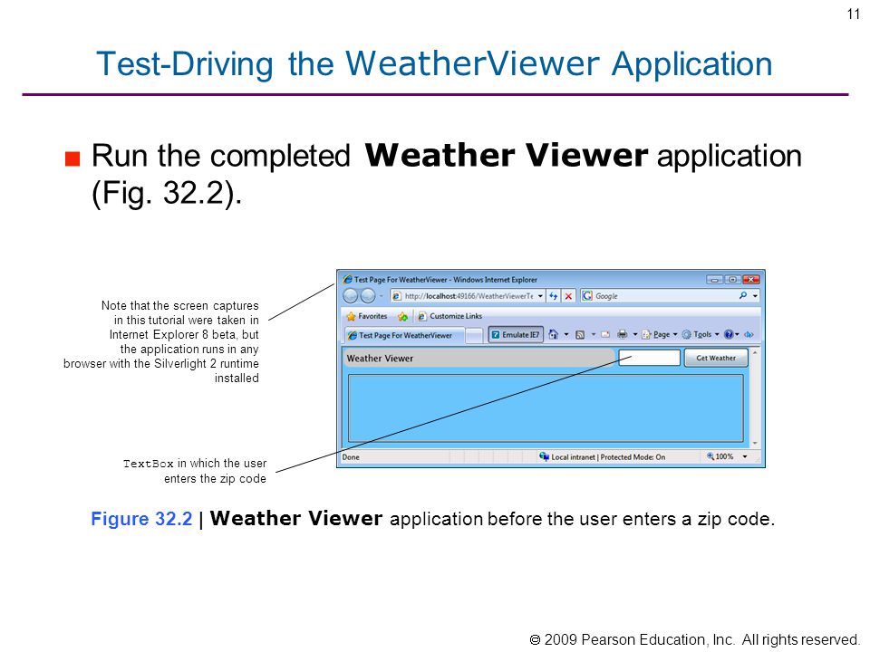Image resolution: width=870 pixels, height=652 pixels.
Task: Open the search provider dropdown arrow
Action: pos(755,296)
